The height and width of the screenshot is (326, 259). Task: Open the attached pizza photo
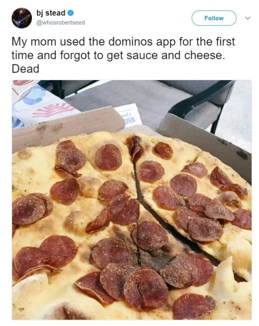[x=132, y=200]
